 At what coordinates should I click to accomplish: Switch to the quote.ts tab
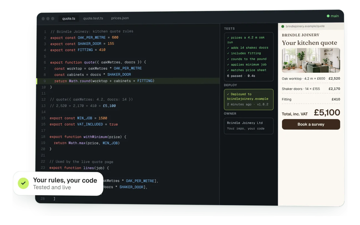(69, 19)
